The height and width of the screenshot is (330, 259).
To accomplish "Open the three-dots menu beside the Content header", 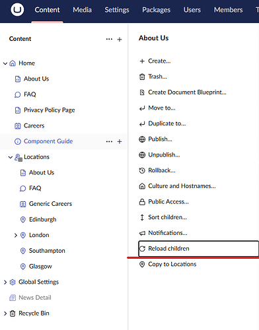I will (x=109, y=39).
